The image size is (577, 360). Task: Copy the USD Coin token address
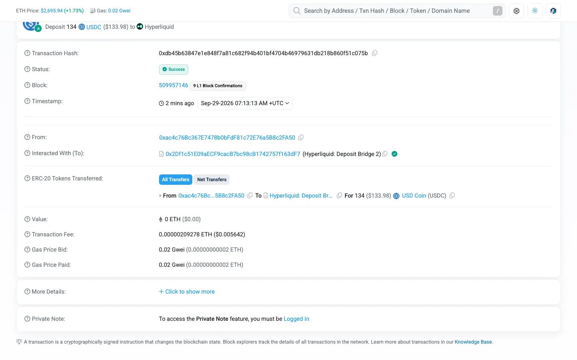[x=452, y=196]
